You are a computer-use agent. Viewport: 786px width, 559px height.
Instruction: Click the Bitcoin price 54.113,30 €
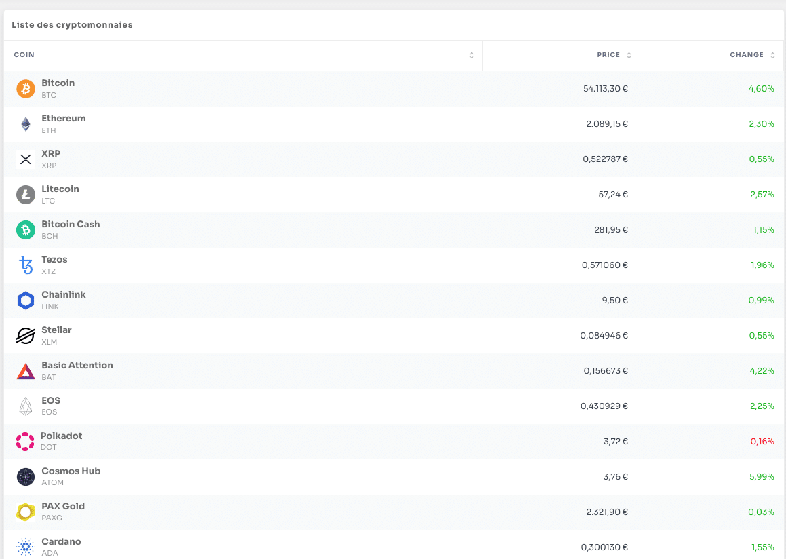tap(605, 89)
